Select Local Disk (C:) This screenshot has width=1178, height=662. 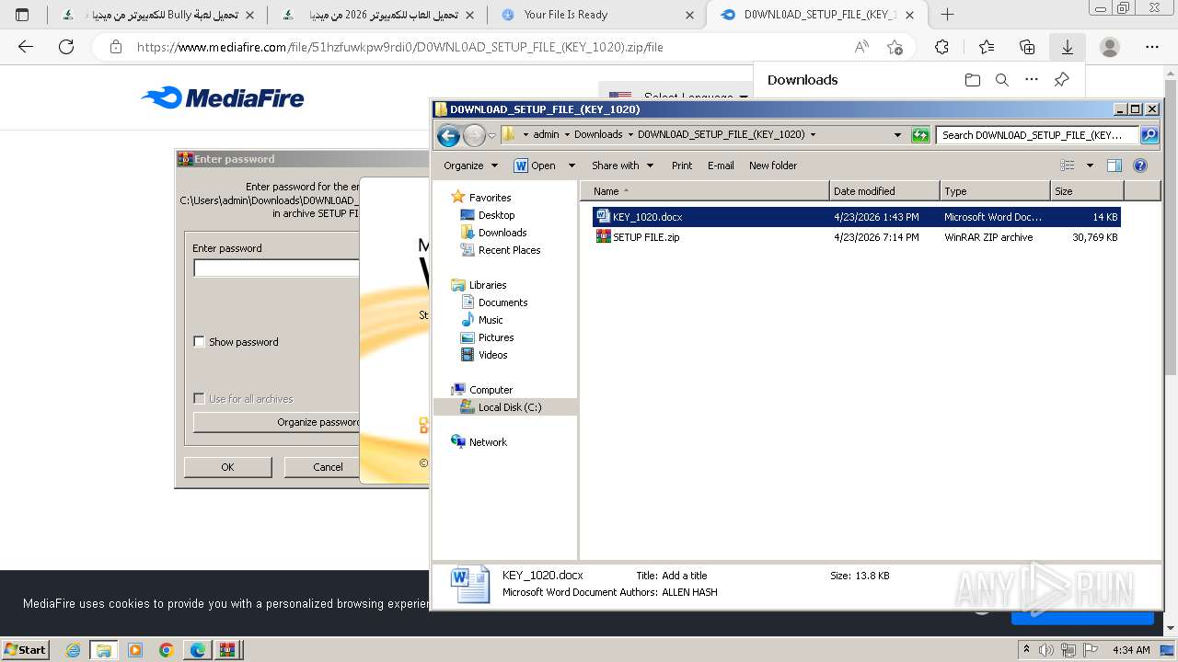pyautogui.click(x=505, y=407)
